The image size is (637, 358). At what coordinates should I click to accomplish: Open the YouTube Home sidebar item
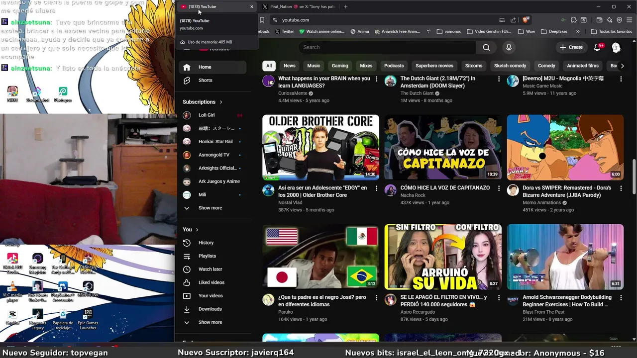click(x=212, y=67)
